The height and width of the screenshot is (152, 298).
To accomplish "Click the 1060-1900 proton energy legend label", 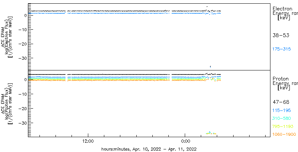I will point(284,135).
